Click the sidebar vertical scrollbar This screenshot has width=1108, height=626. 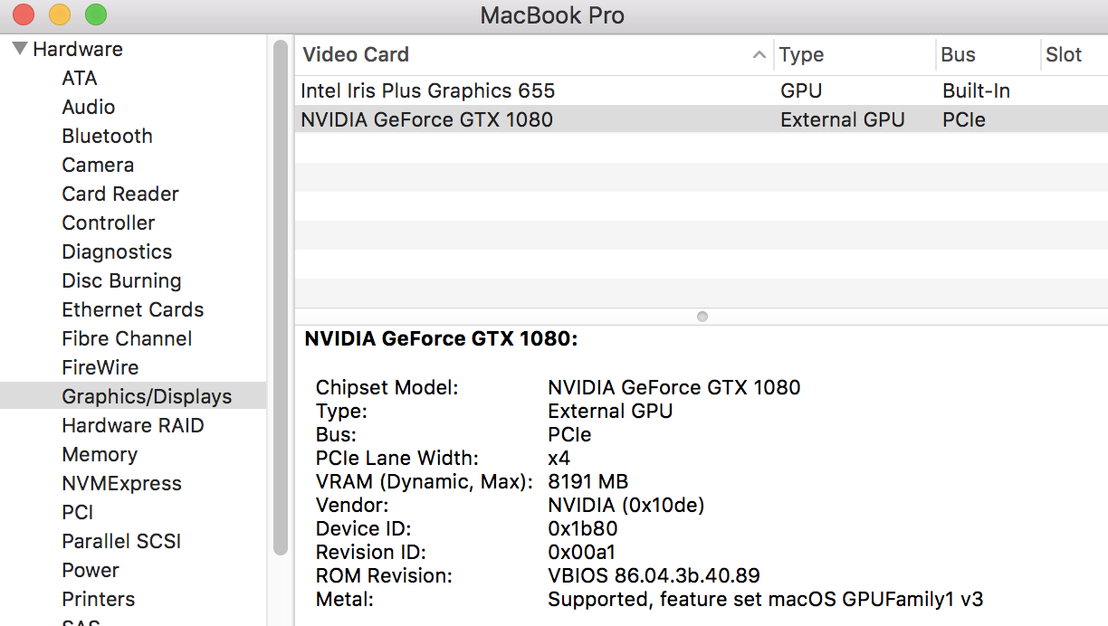280,299
